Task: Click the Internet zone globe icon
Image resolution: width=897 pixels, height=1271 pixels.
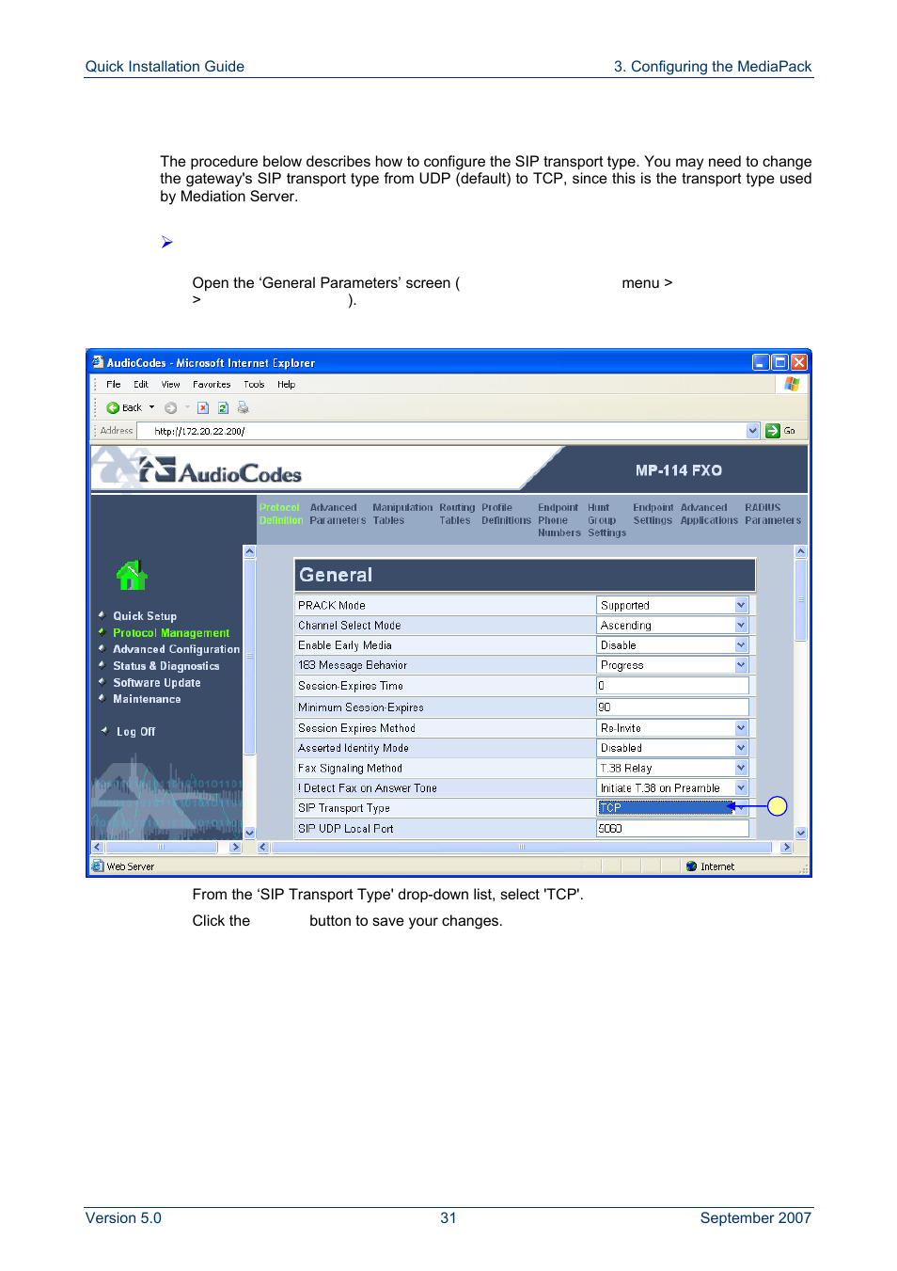Action: pos(691,866)
